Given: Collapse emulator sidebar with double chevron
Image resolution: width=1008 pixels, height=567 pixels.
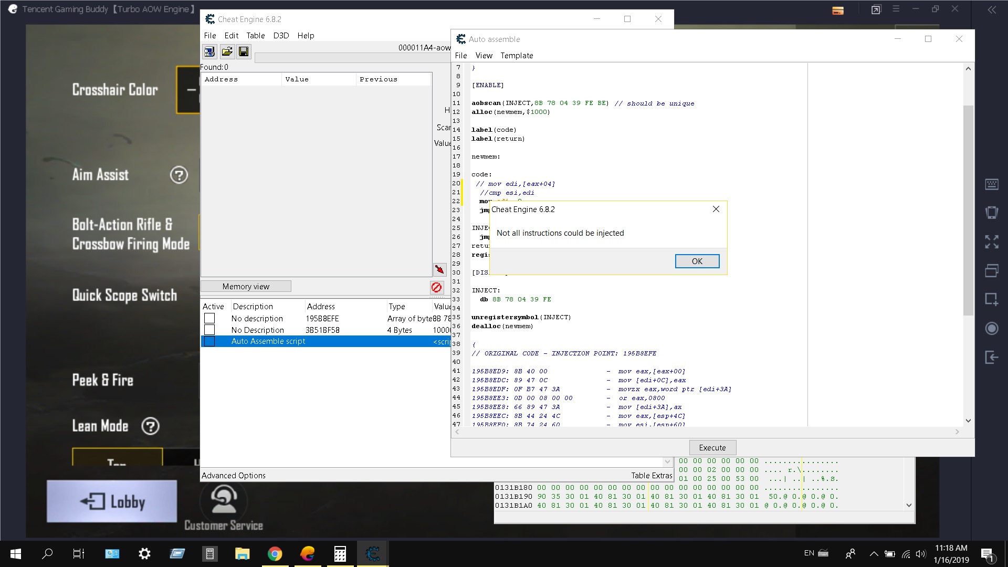Looking at the screenshot, I should 992,9.
